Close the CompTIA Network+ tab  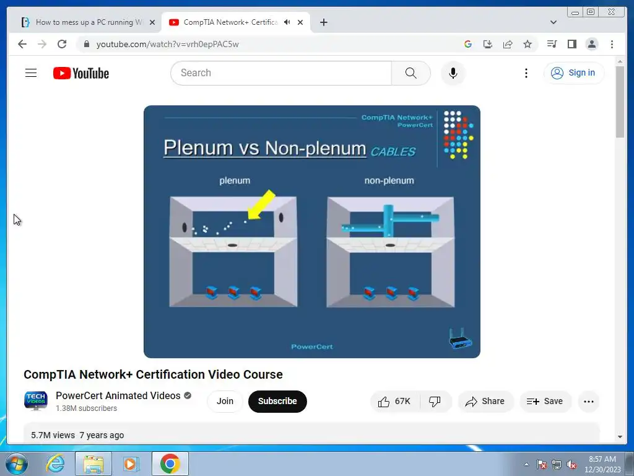(300, 22)
